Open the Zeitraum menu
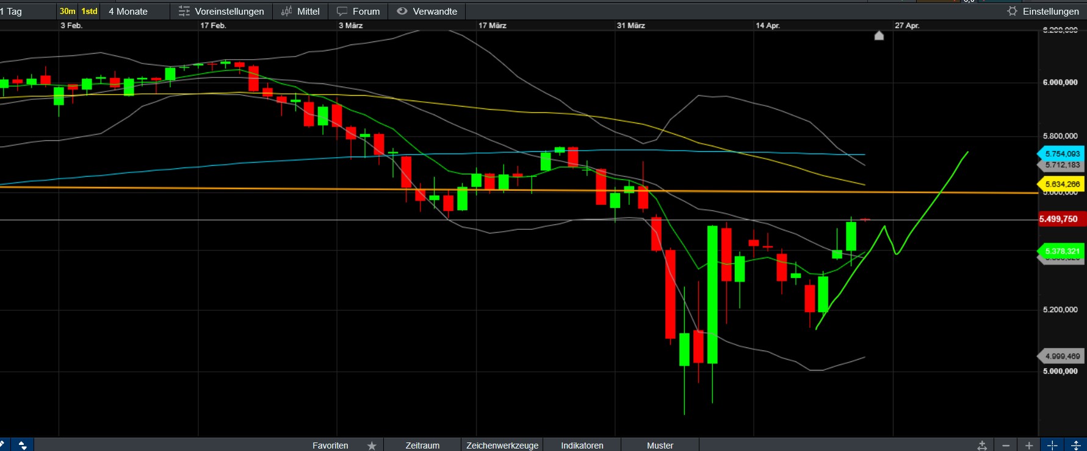 coord(422,446)
